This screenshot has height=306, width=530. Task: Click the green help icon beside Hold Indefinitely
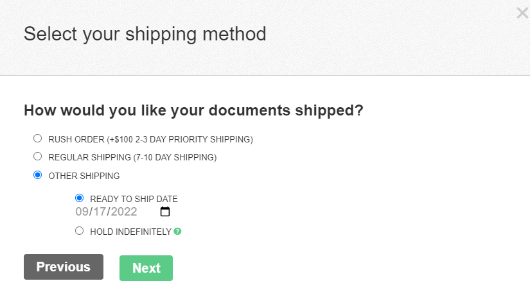177,232
